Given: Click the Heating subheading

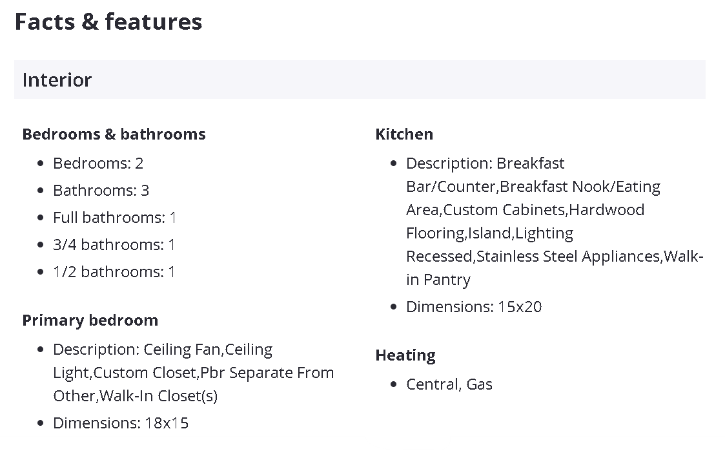Looking at the screenshot, I should tap(405, 355).
